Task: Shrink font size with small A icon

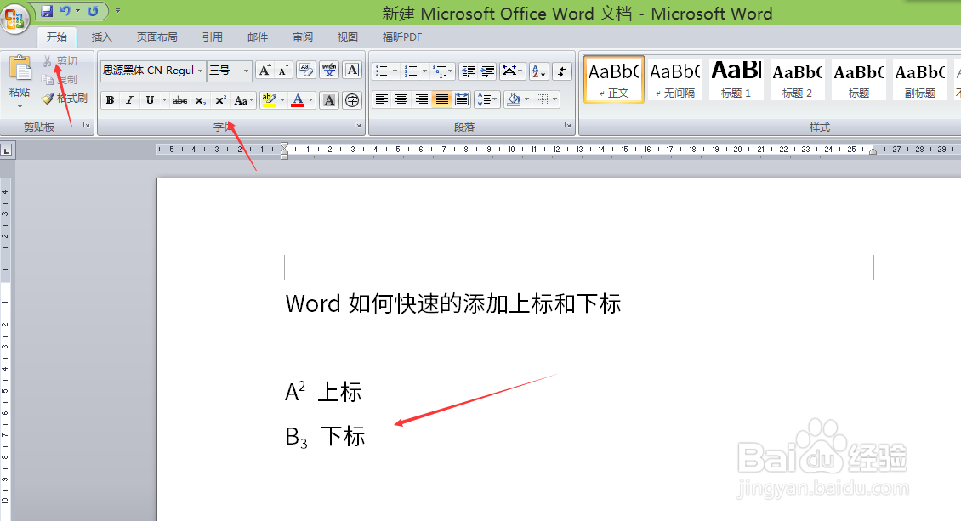Action: 282,71
